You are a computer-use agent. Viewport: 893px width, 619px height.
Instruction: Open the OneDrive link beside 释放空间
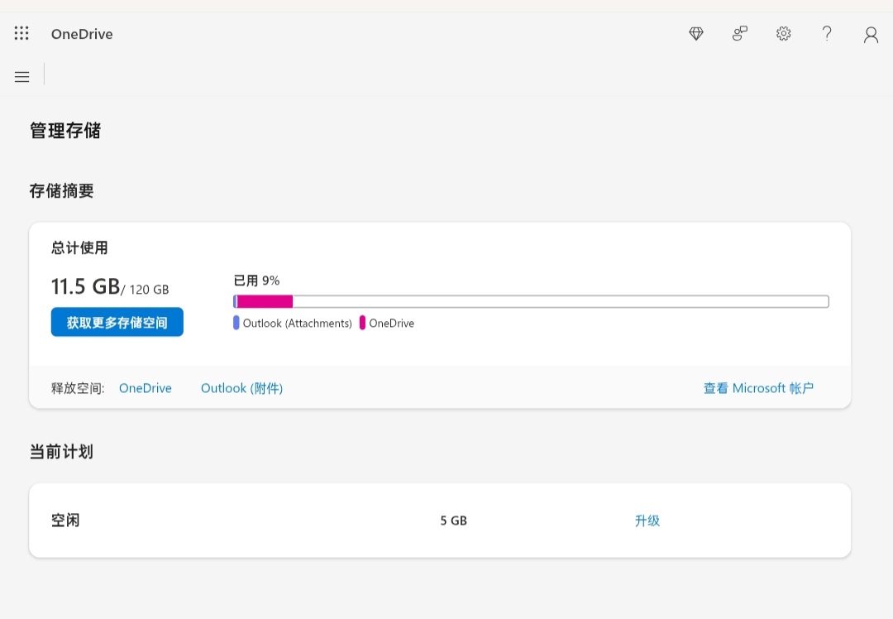coord(146,388)
